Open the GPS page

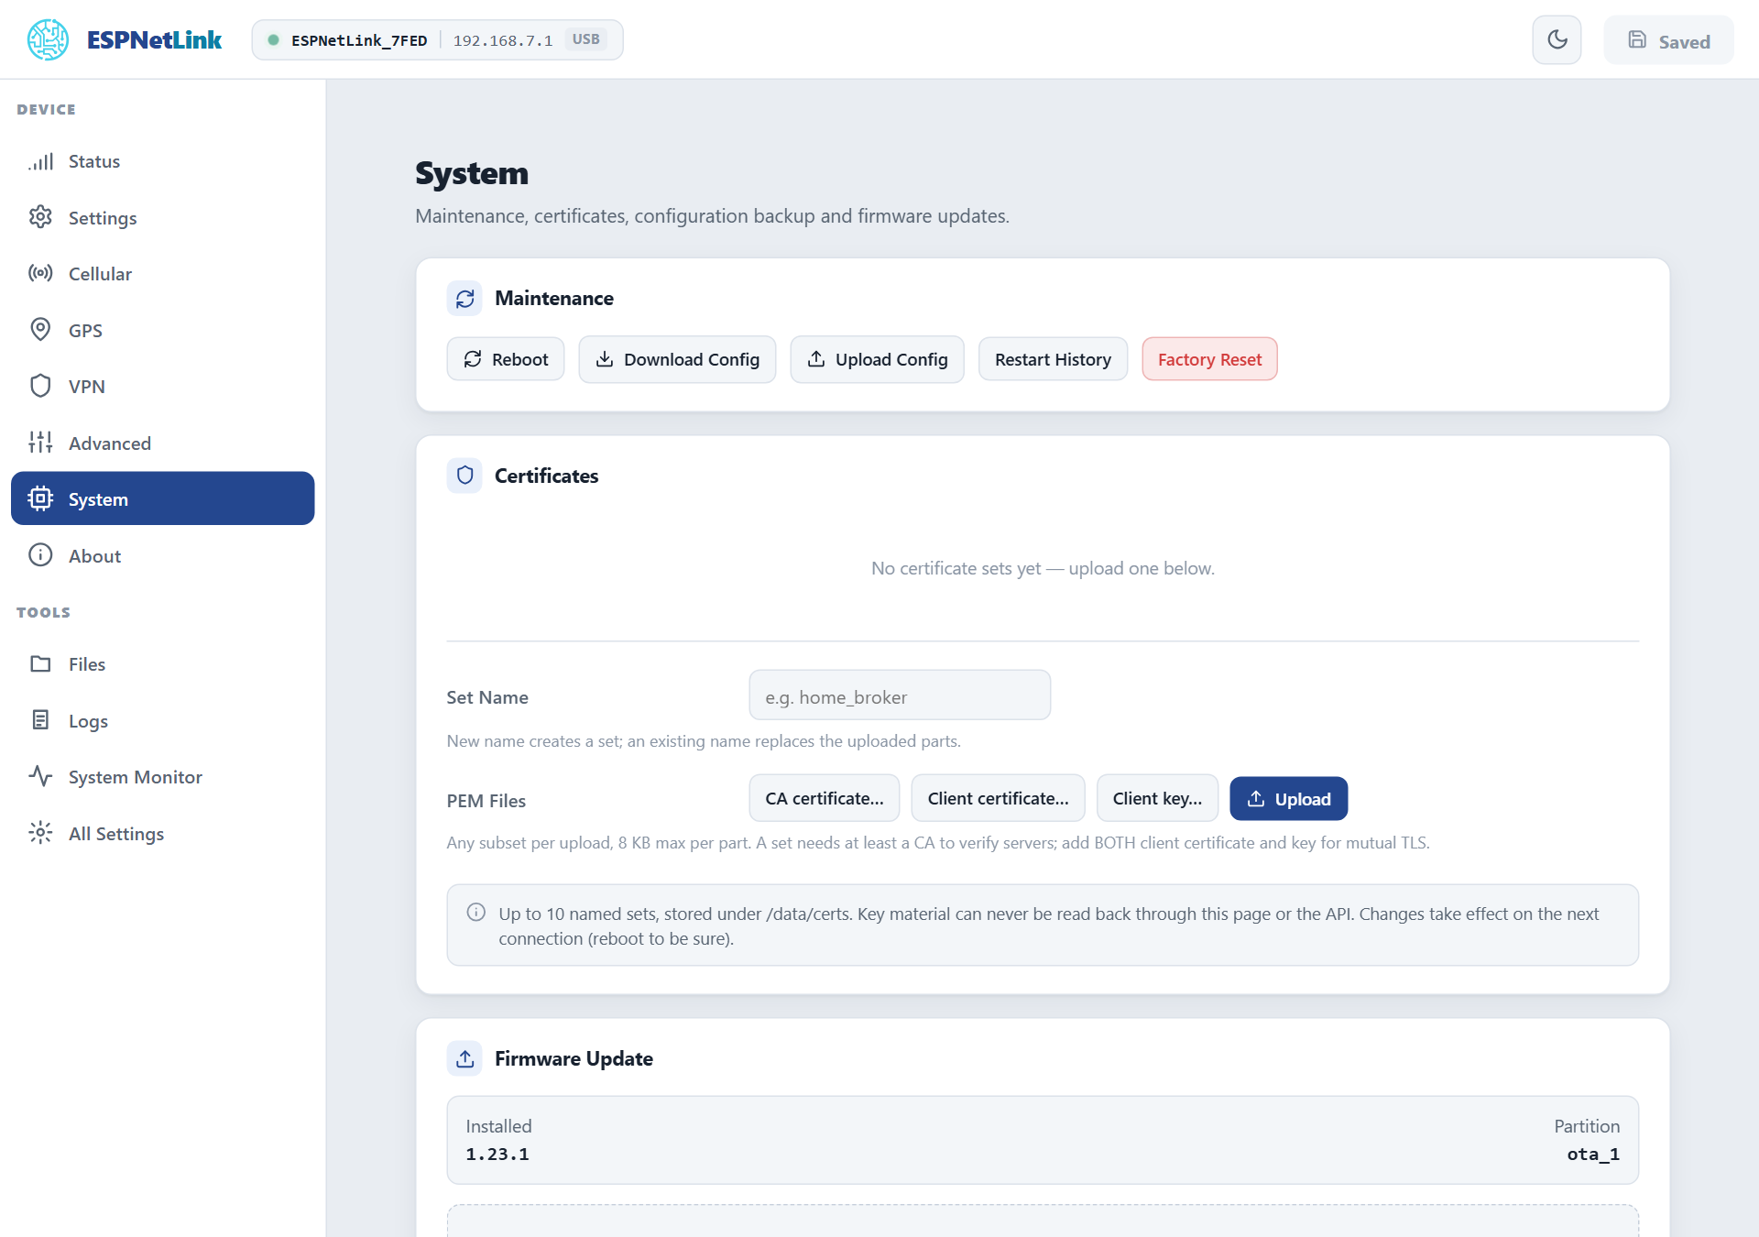(163, 331)
